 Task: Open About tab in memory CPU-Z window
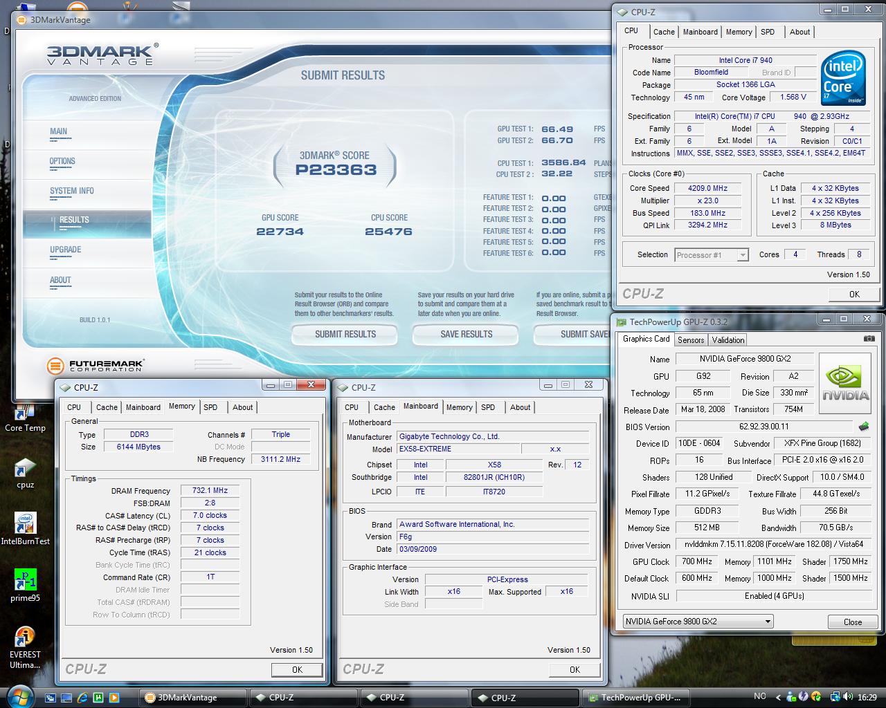coord(242,407)
